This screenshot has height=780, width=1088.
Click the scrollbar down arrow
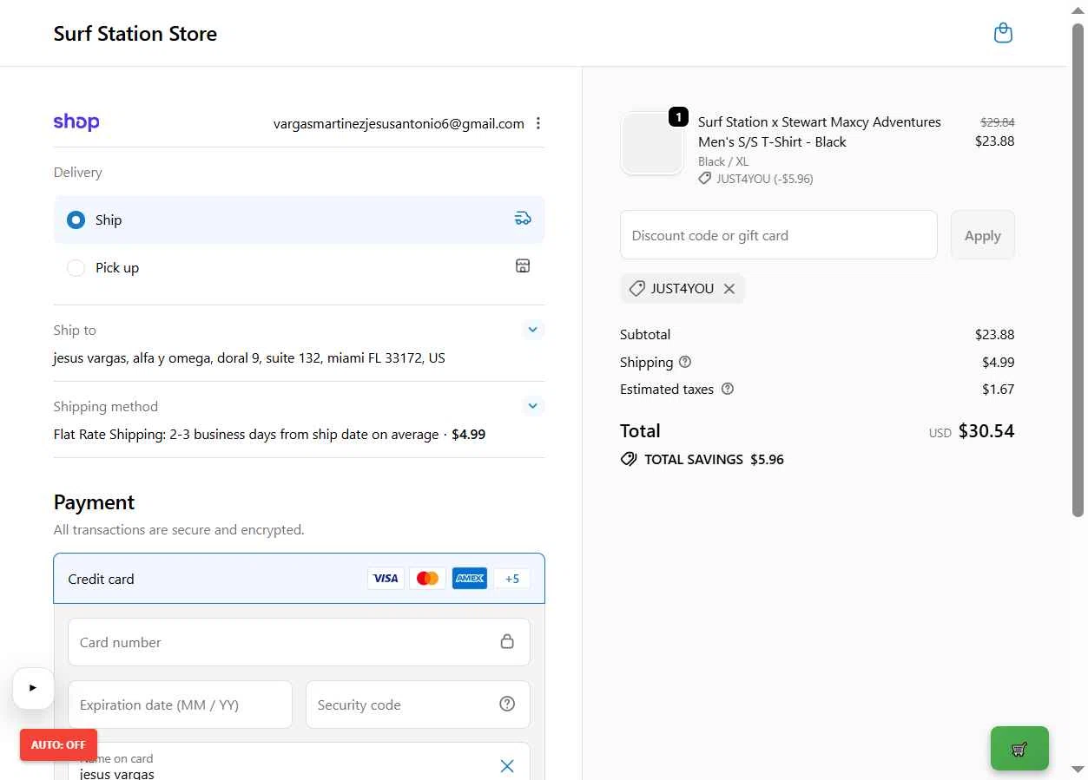1078,769
